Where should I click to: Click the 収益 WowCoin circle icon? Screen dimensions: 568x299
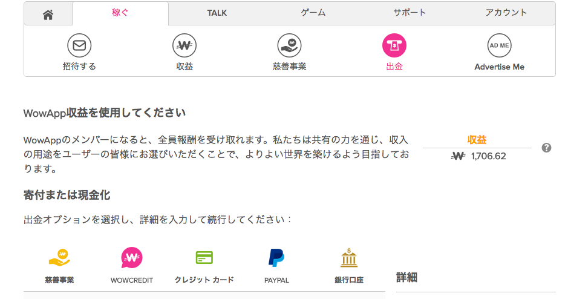[x=184, y=45]
